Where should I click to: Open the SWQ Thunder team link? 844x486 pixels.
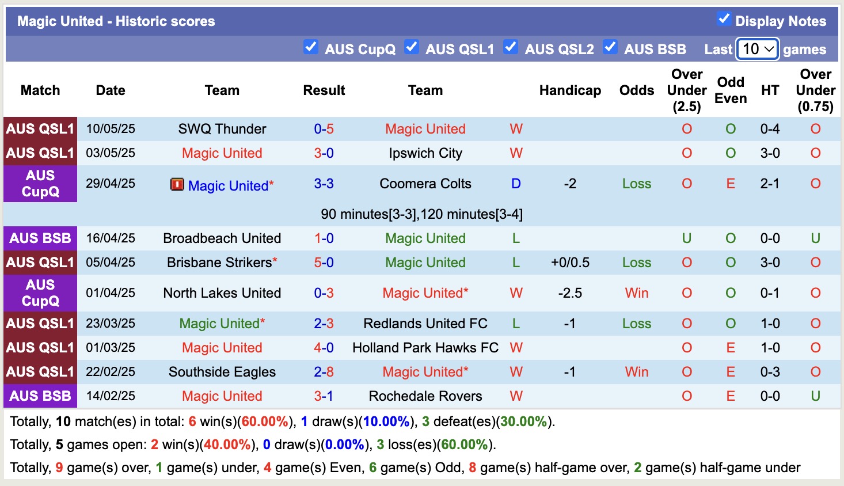point(222,129)
